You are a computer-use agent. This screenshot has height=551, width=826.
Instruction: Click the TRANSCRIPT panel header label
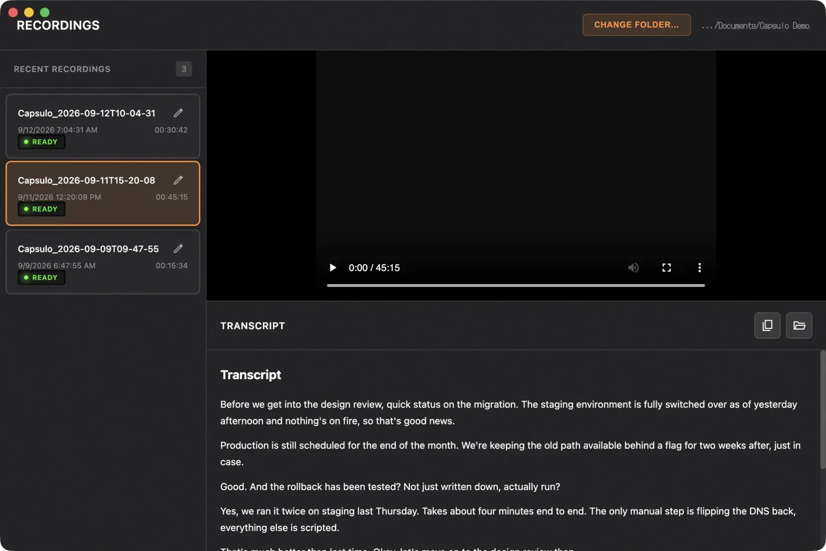pos(252,326)
